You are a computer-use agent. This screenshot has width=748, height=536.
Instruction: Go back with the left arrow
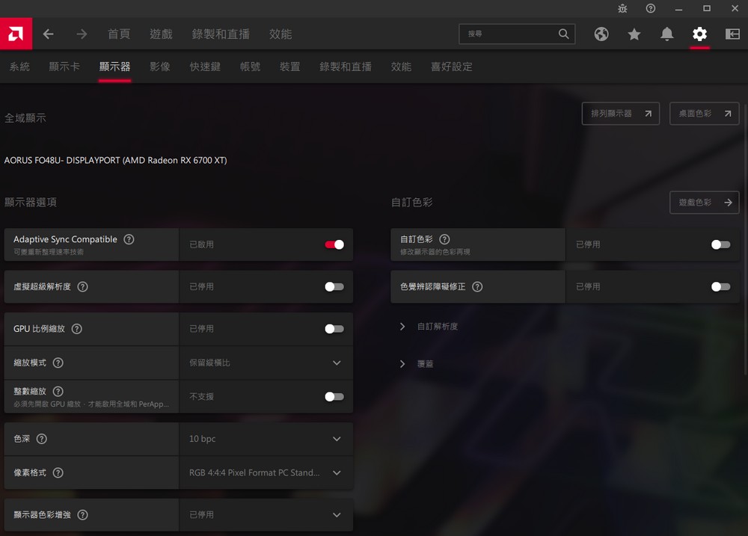tap(48, 34)
